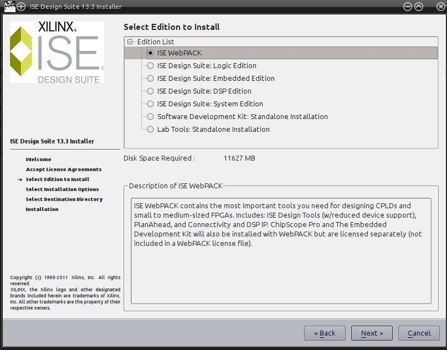
Task: Click the 'Disk Space Required :' label
Action: 159,158
